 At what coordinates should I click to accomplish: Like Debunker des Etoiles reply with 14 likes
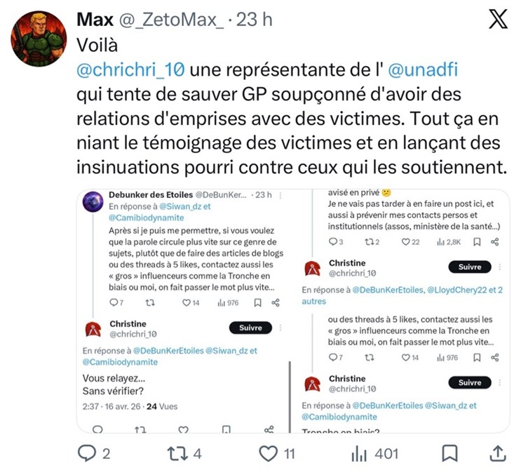[187, 303]
